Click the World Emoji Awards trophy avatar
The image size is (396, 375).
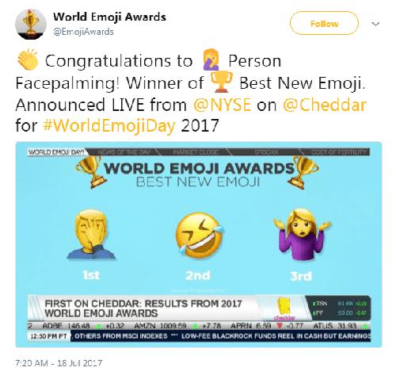pos(31,24)
